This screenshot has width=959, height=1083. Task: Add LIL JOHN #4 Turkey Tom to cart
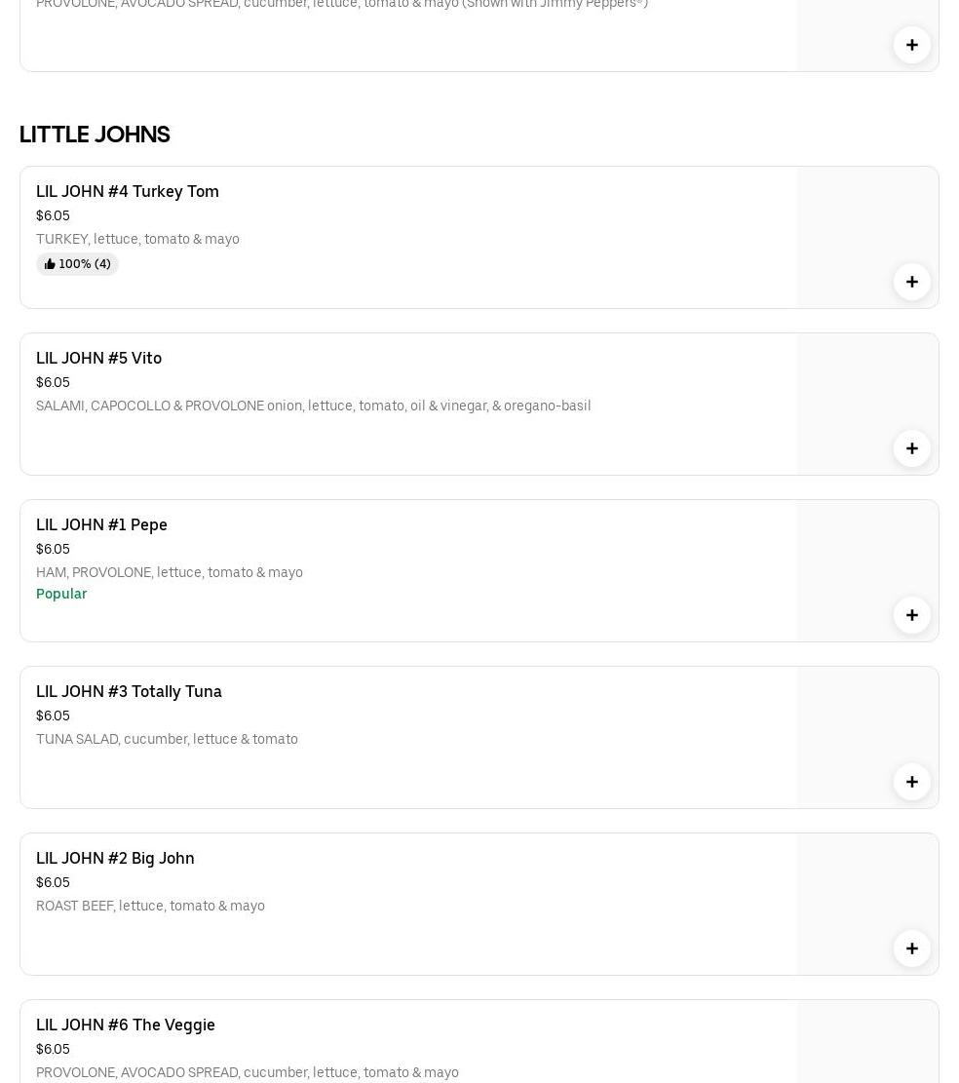click(911, 282)
